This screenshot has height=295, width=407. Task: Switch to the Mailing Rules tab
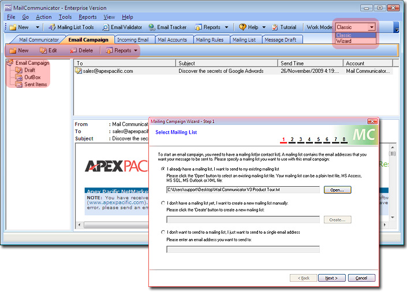point(210,40)
